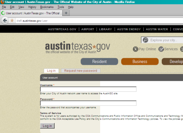Screen dimensions: 183x133
Task: Click the Terms of Service heading
Action: click(51, 113)
